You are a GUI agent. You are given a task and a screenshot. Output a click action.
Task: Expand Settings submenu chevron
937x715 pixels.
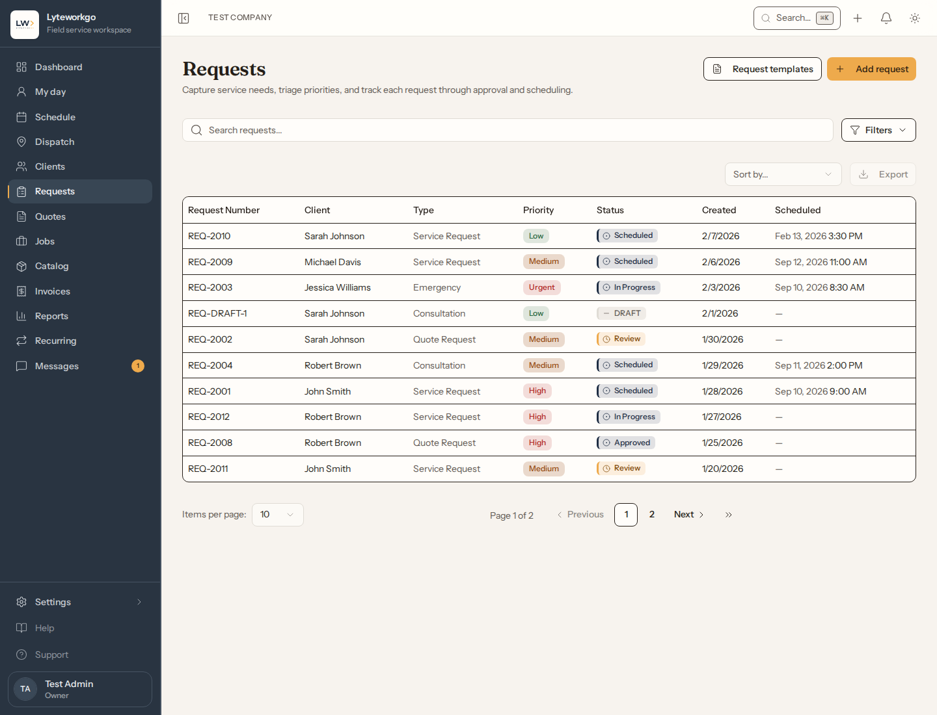[139, 602]
